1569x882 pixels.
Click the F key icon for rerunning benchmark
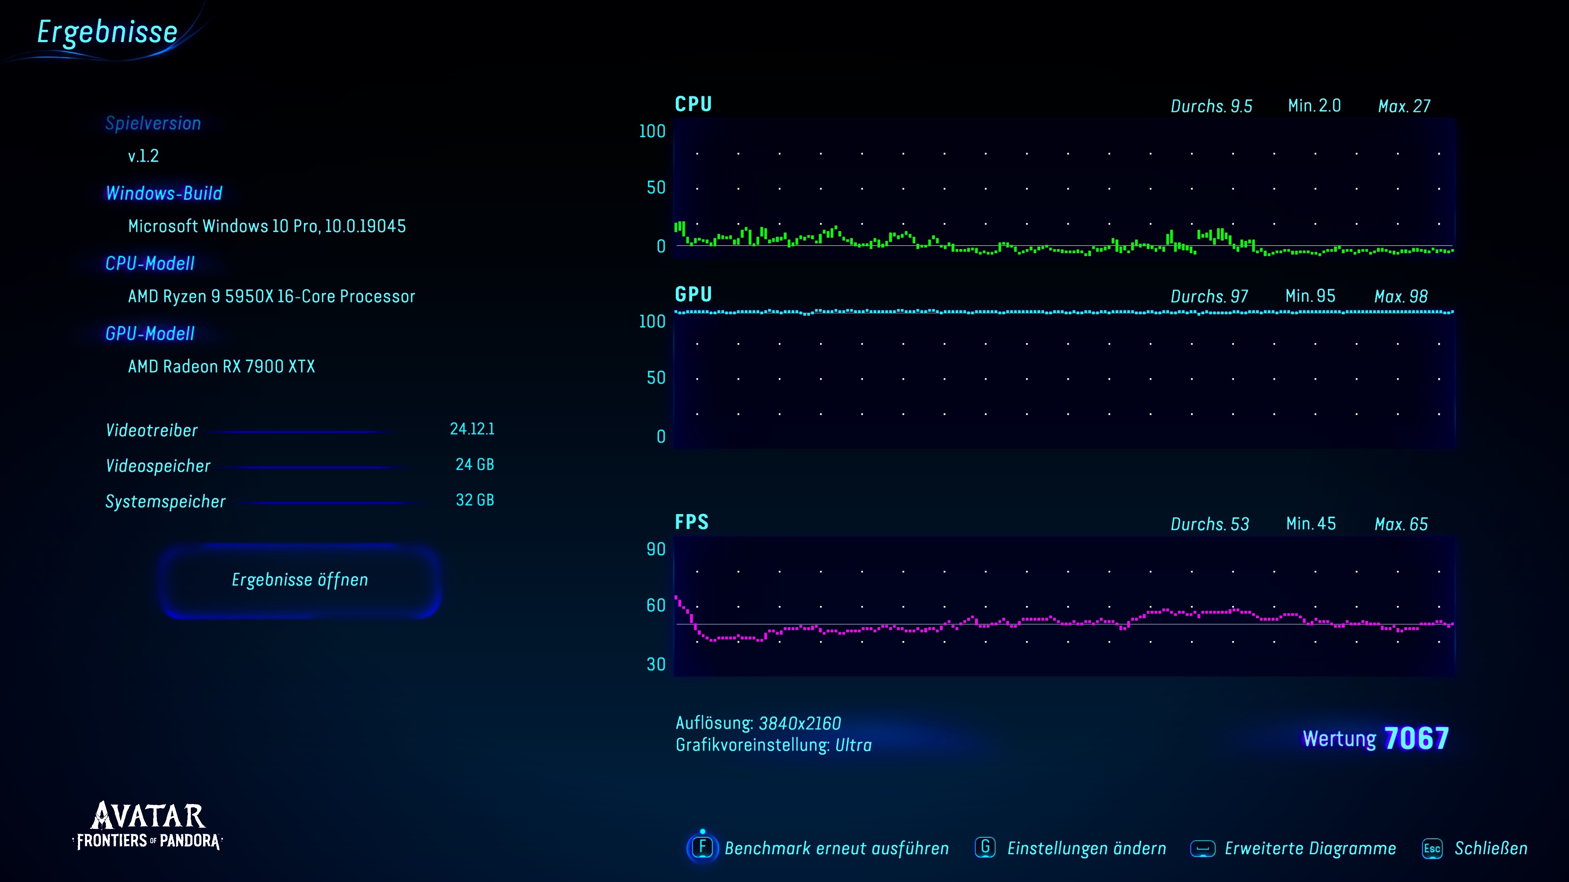pyautogui.click(x=702, y=847)
